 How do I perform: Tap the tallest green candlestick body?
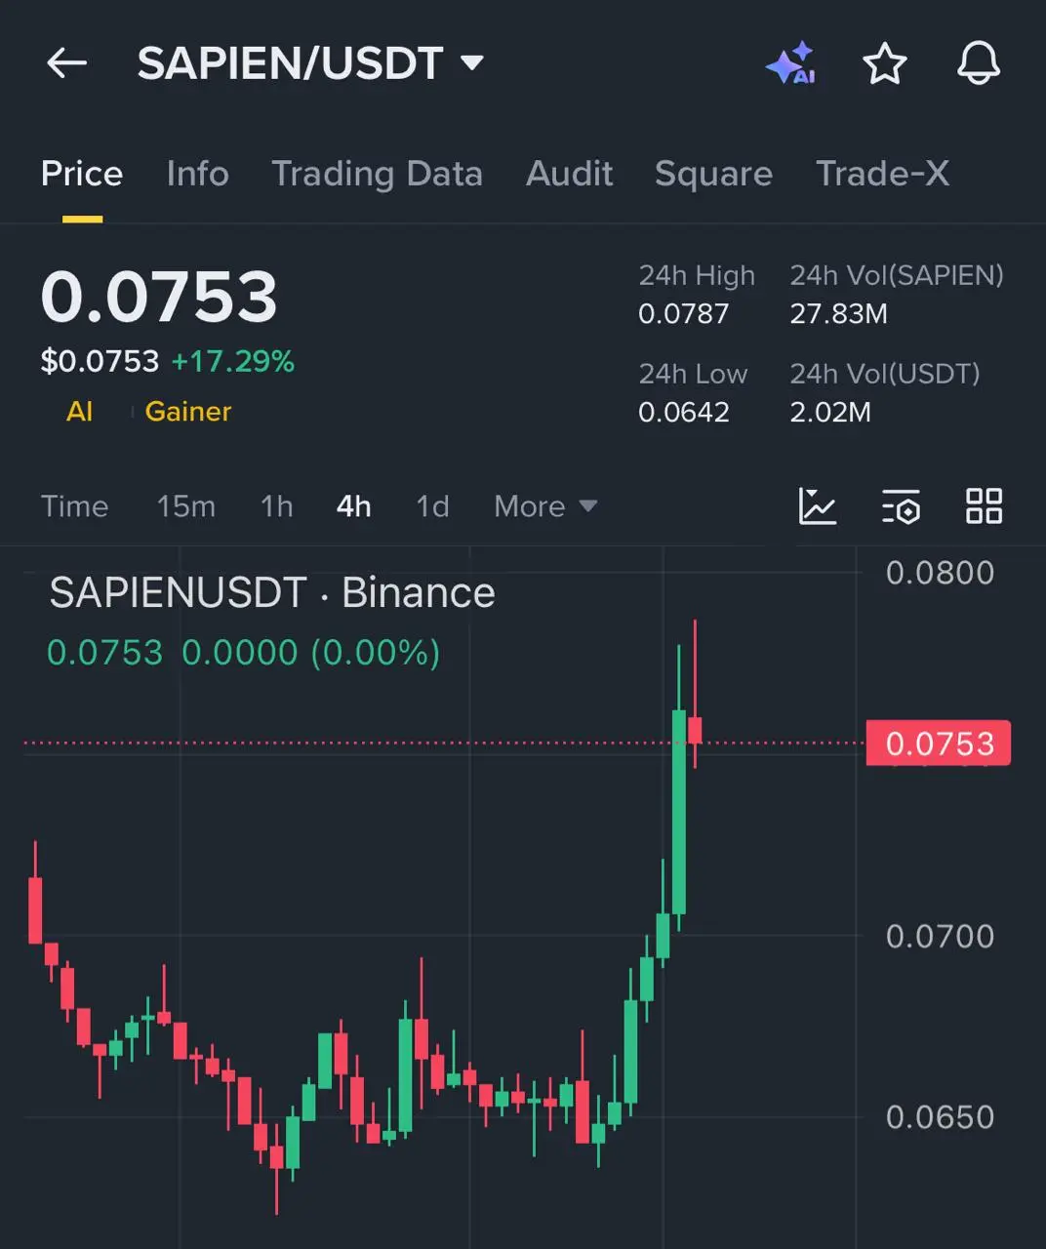pos(679,812)
